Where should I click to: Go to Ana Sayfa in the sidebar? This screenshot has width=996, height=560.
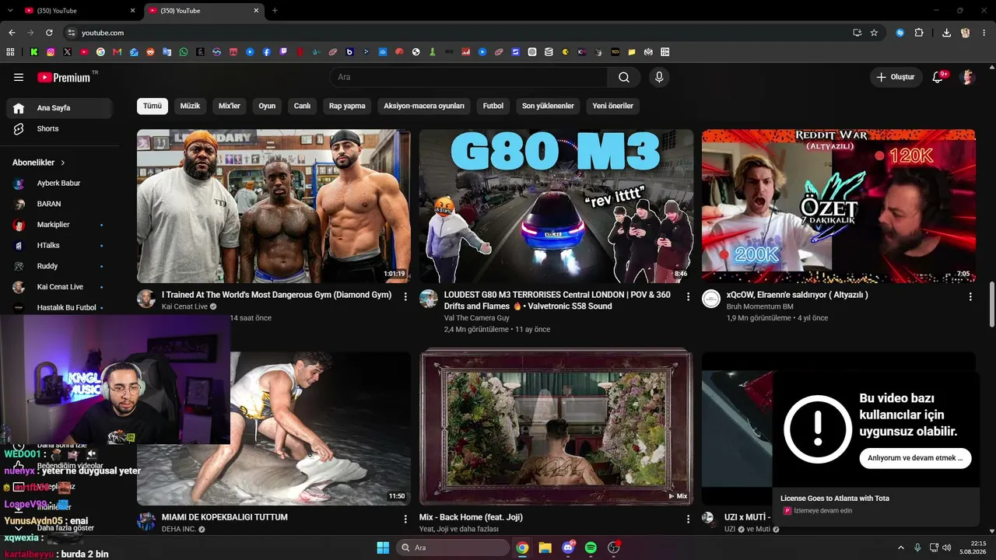tap(59, 108)
